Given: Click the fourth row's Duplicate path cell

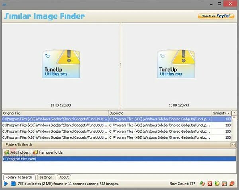Looking at the screenshot, I should (x=160, y=137).
